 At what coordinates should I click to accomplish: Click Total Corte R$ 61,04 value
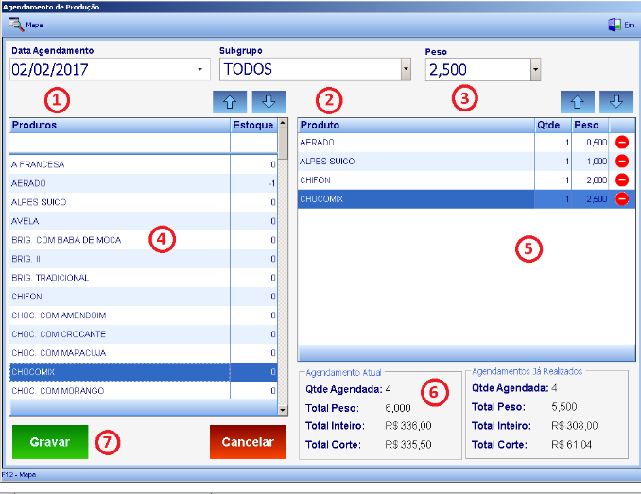(x=571, y=445)
